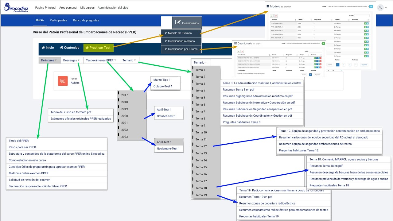
Task: Open the Test exámenes PPER dropdown
Action: pyautogui.click(x=101, y=60)
